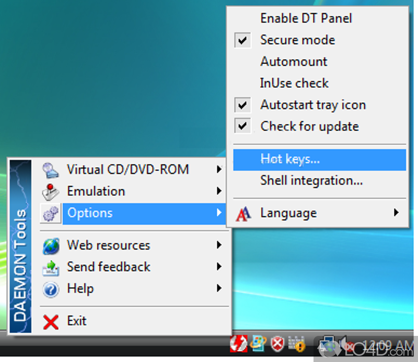Click the Help question mark icon
The height and width of the screenshot is (362, 418).
point(51,289)
